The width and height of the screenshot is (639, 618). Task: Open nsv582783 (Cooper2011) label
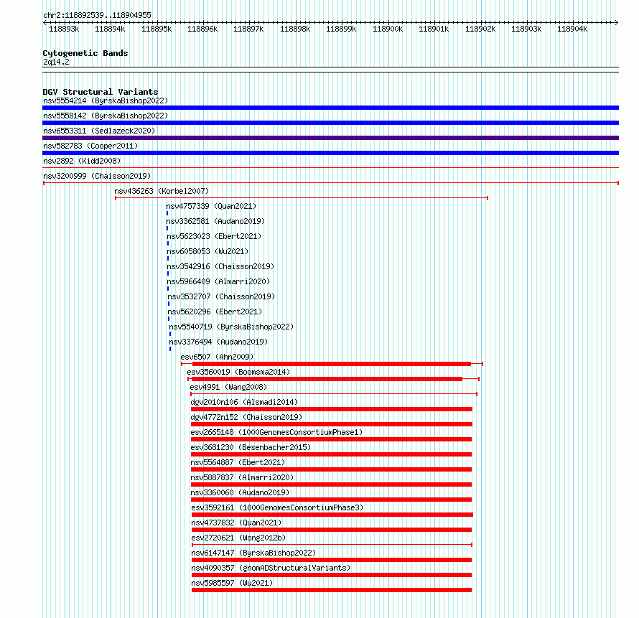(x=90, y=146)
